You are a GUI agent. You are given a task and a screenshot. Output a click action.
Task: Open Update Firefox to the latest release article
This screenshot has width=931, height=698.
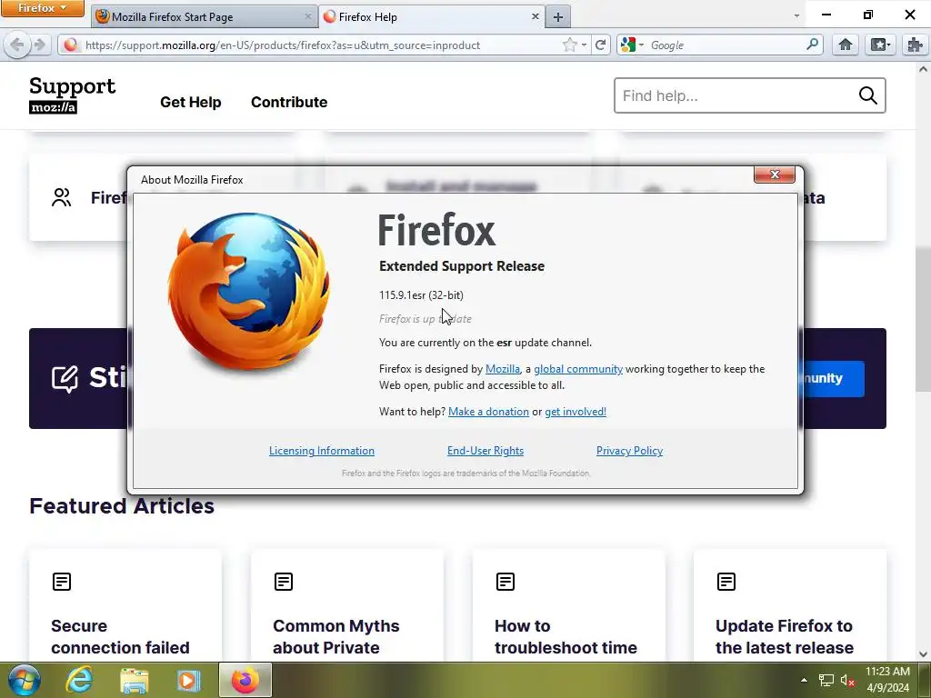click(785, 636)
